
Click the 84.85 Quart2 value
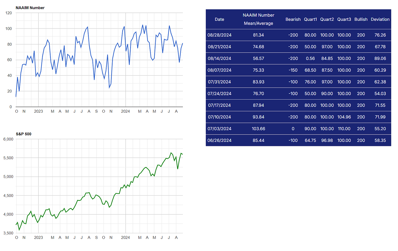(327, 59)
